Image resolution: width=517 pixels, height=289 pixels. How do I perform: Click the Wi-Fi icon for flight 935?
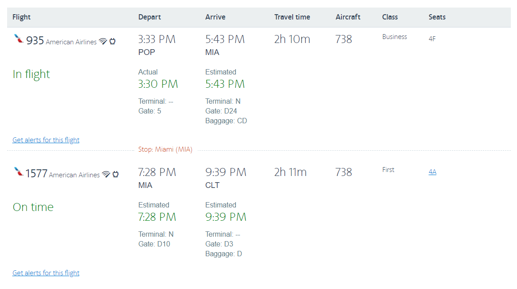coord(103,41)
